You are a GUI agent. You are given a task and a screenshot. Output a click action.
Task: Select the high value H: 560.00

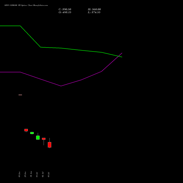[94, 10]
